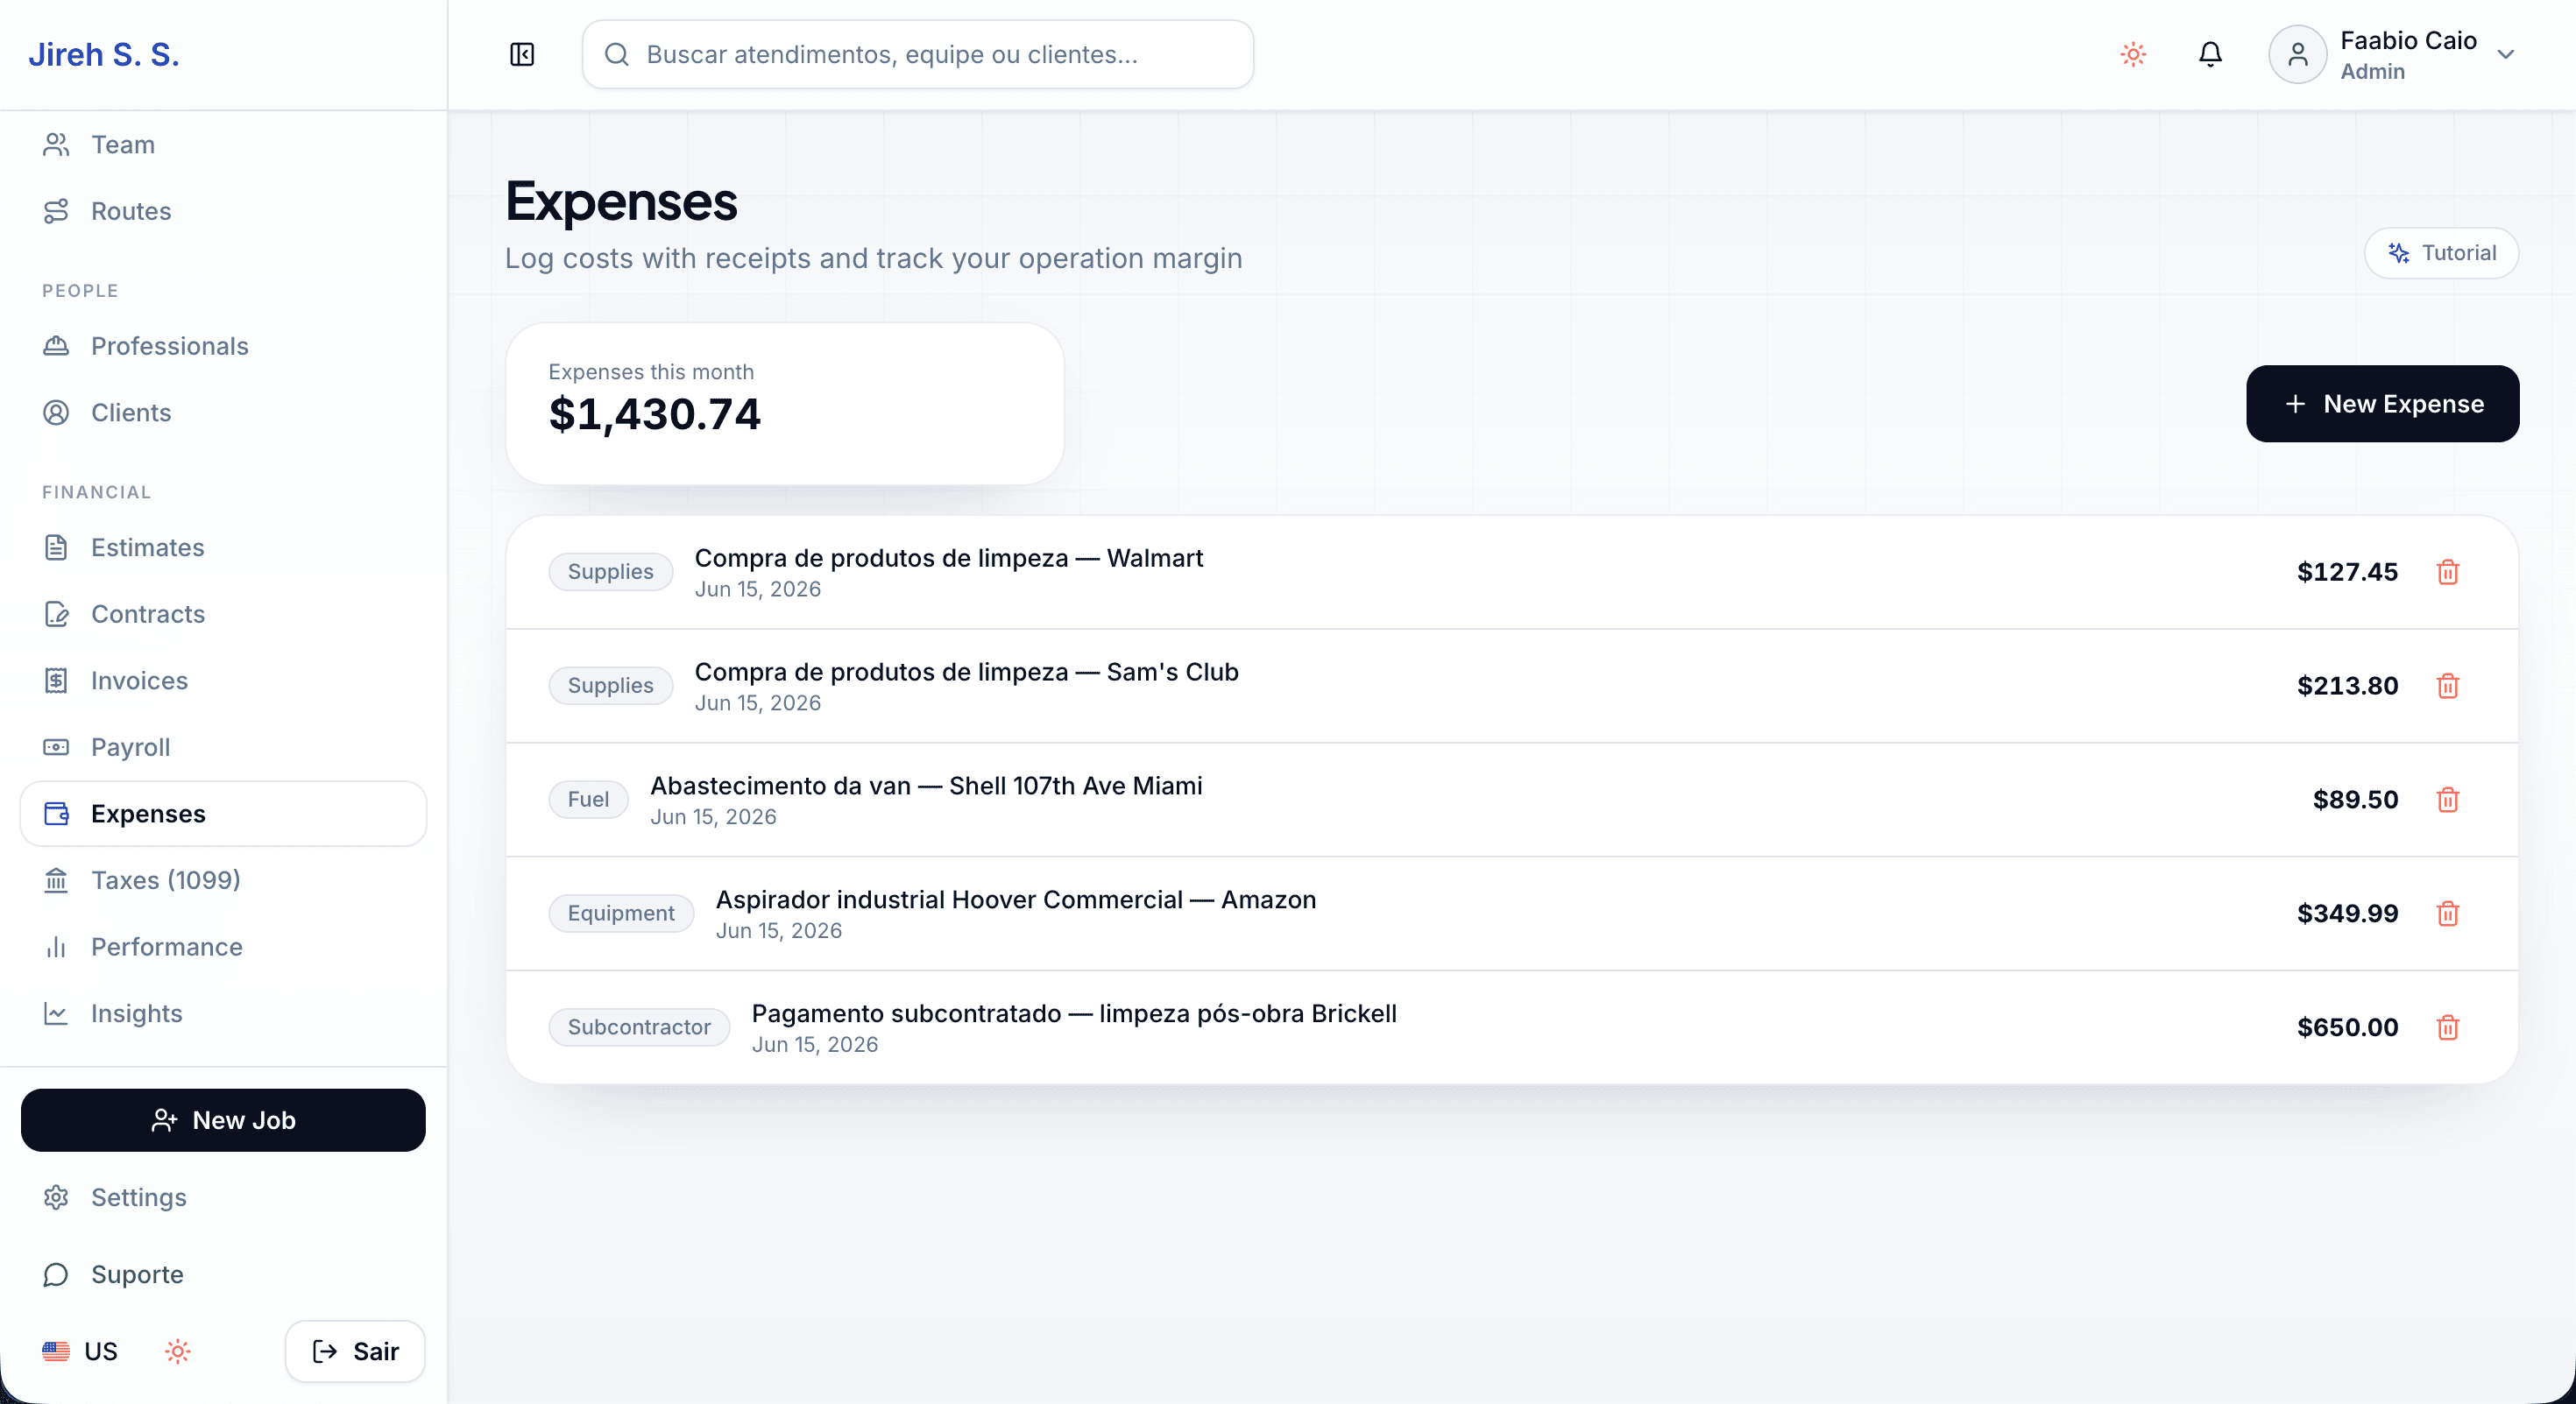Open the notifications bell

click(2210, 54)
